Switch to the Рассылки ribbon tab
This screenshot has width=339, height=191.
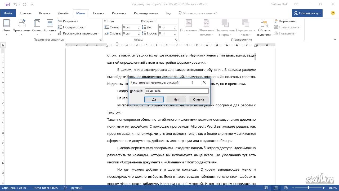click(119, 13)
